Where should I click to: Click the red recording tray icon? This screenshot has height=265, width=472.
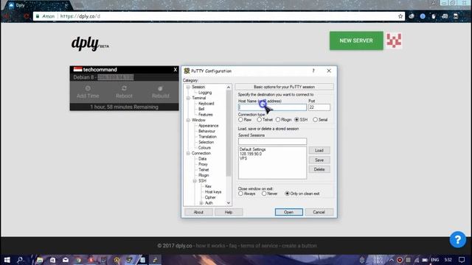[400, 260]
